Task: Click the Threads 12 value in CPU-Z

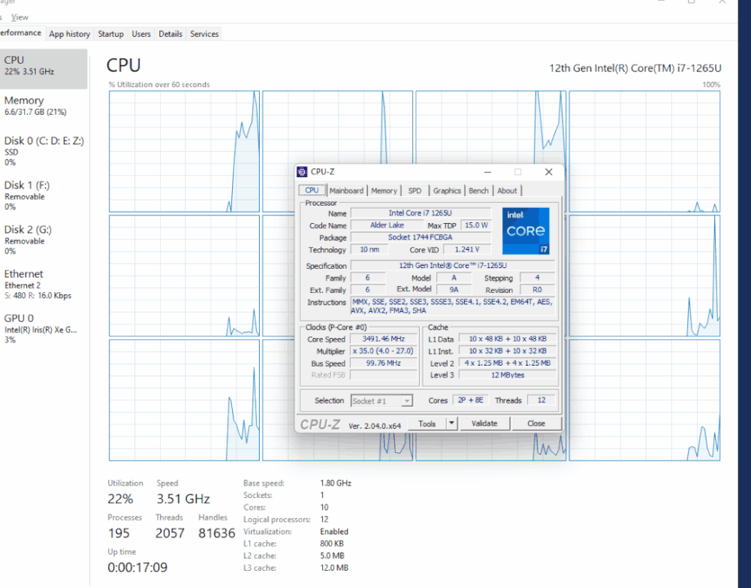Action: tap(541, 400)
